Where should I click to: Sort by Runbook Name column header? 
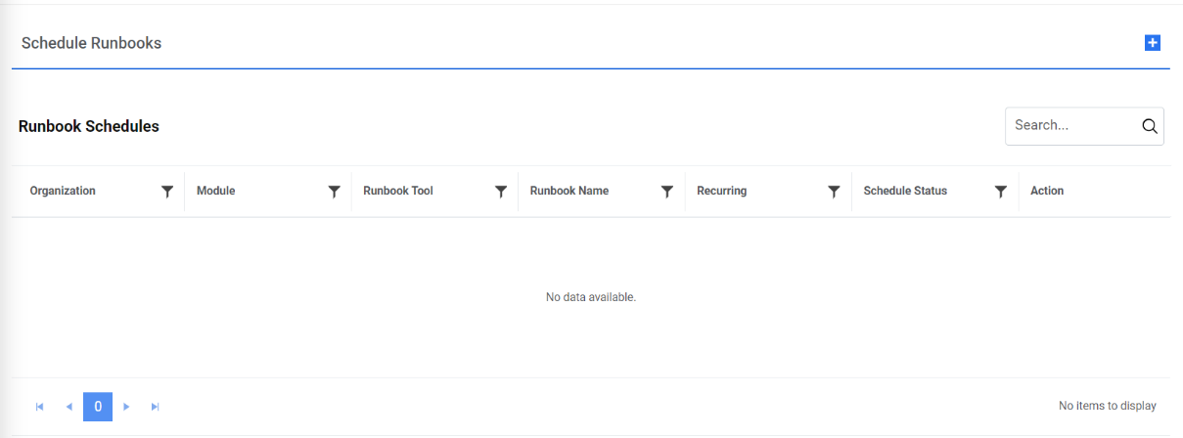point(569,192)
